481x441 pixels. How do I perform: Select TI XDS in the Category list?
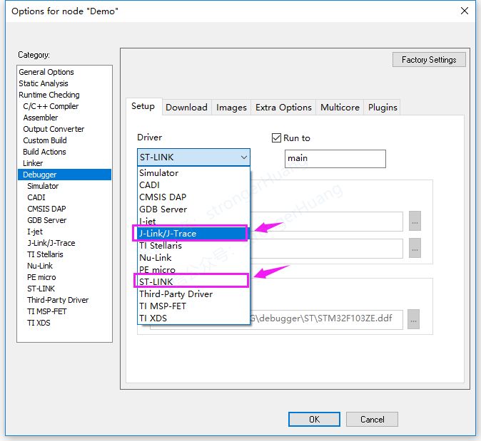64,323
